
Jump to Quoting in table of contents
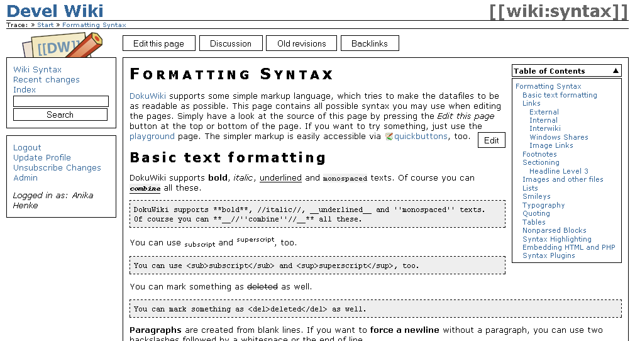click(x=536, y=213)
